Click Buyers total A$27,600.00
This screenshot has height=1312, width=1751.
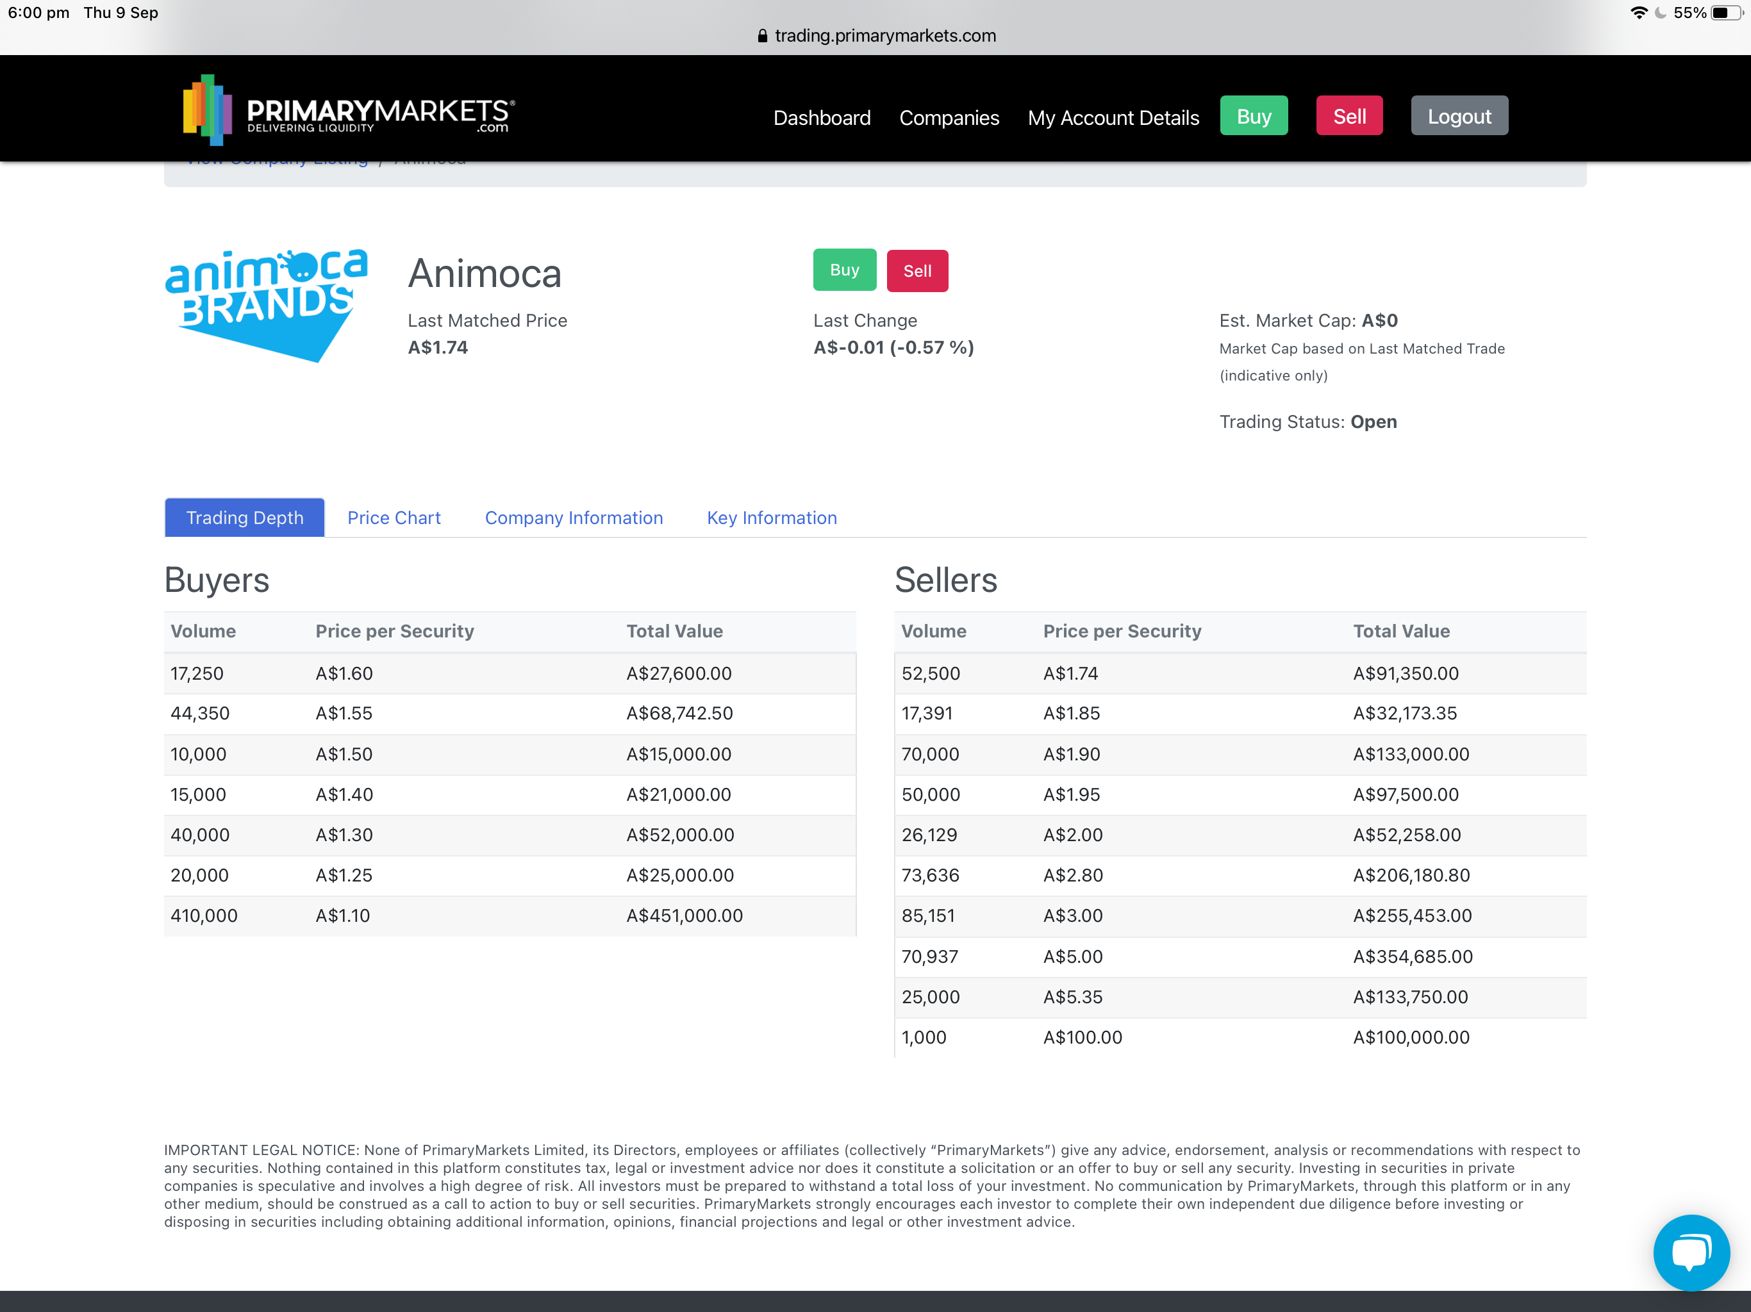[679, 673]
